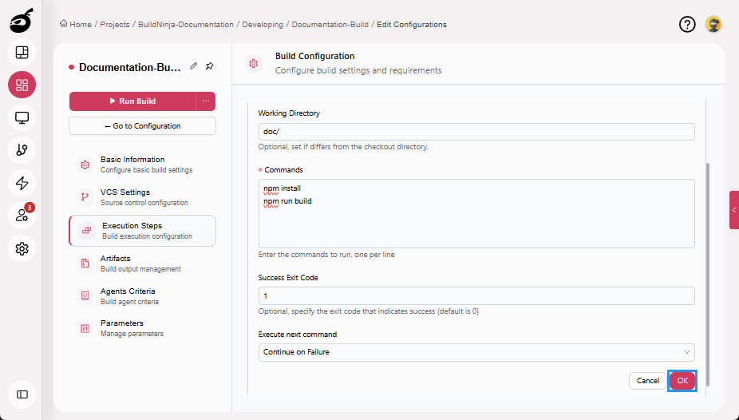Click the Execution Steps icon

coord(87,231)
